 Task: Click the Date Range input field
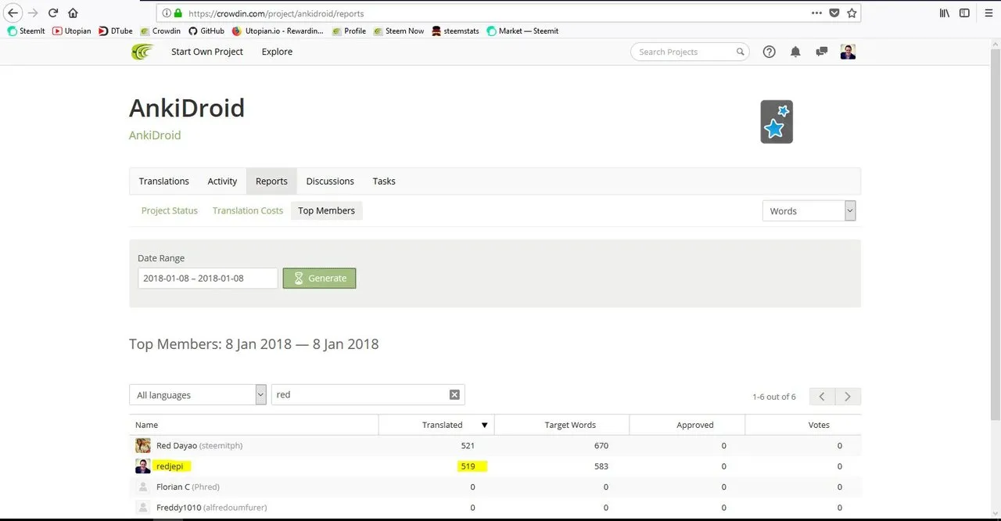(x=207, y=278)
